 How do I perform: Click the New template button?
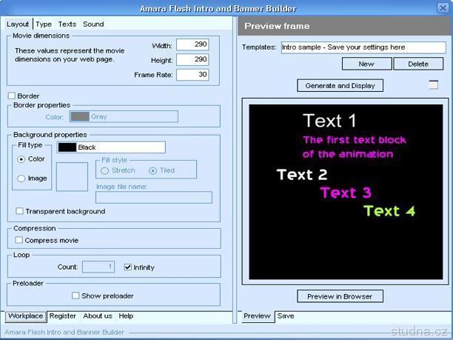pyautogui.click(x=366, y=64)
